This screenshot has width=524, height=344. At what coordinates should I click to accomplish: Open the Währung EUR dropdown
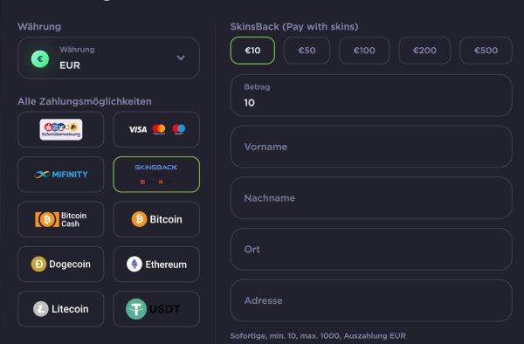108,58
